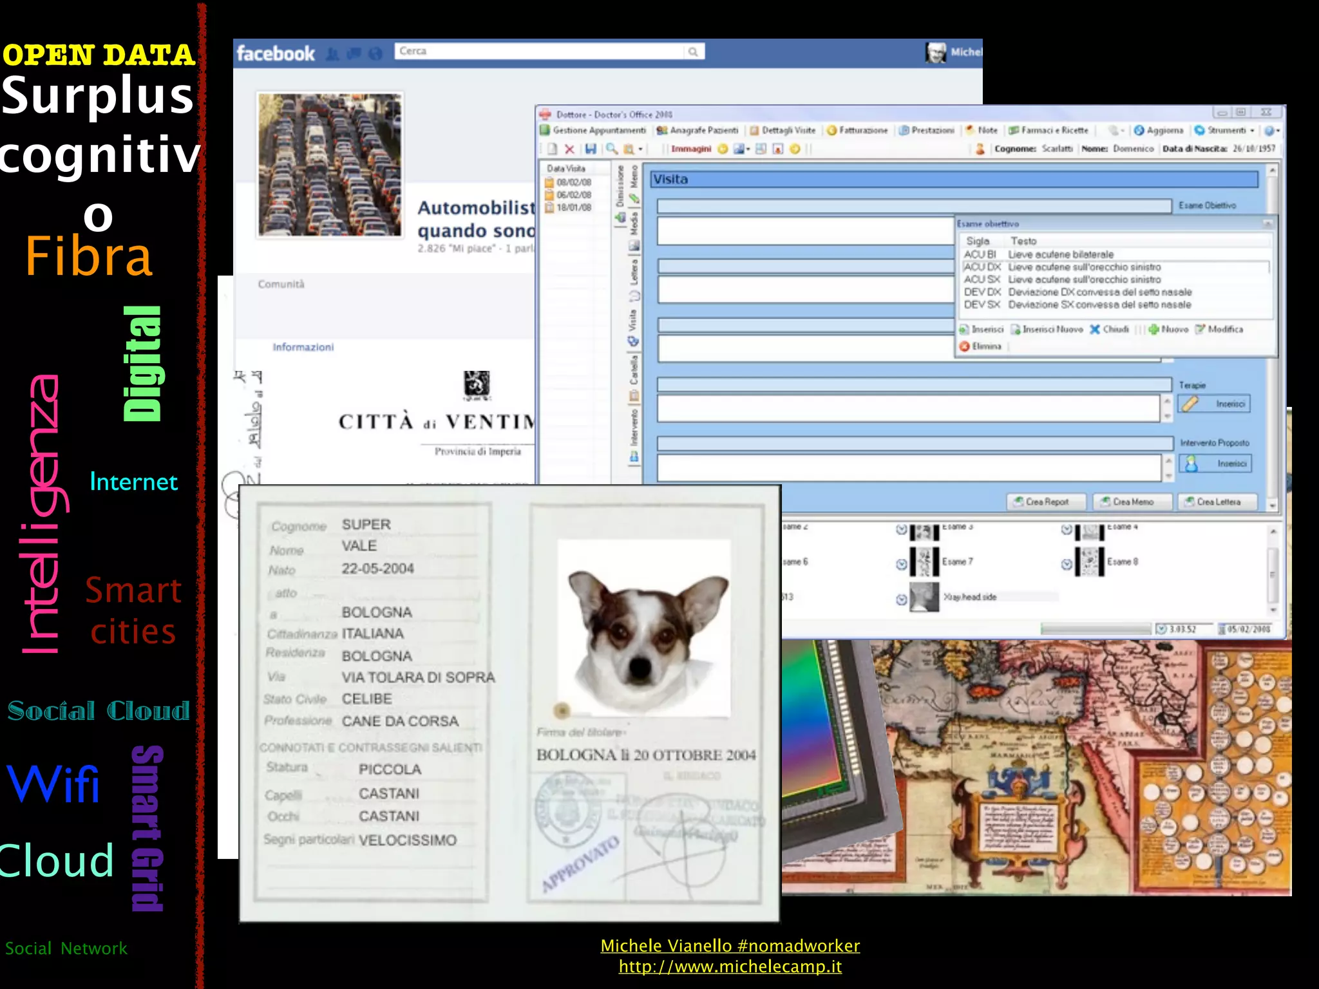Open the michelecamp.it website link
Image resolution: width=1319 pixels, height=989 pixels.
(730, 966)
